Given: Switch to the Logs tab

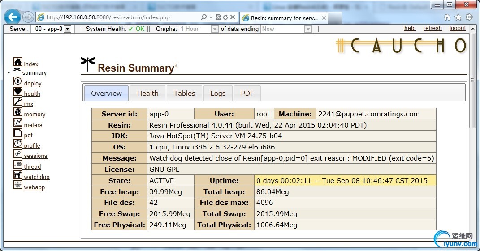Looking at the screenshot, I should pos(218,93).
